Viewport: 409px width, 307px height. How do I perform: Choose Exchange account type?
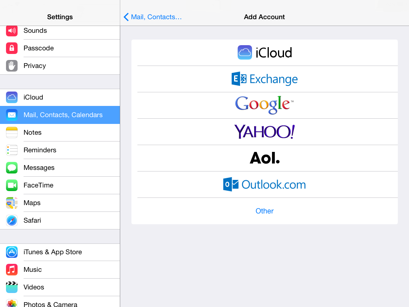tap(264, 79)
